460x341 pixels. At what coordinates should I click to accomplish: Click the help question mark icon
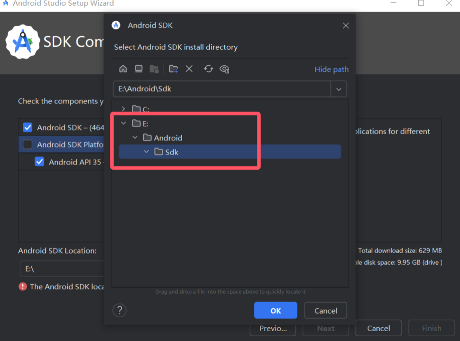click(120, 310)
